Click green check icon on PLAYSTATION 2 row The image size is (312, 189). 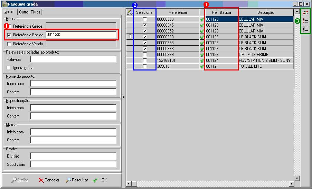coord(202,60)
